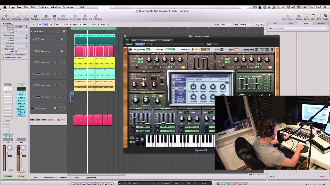Open the Snap dropdown set to Smart
The height and width of the screenshot is (185, 330).
tap(226, 24)
